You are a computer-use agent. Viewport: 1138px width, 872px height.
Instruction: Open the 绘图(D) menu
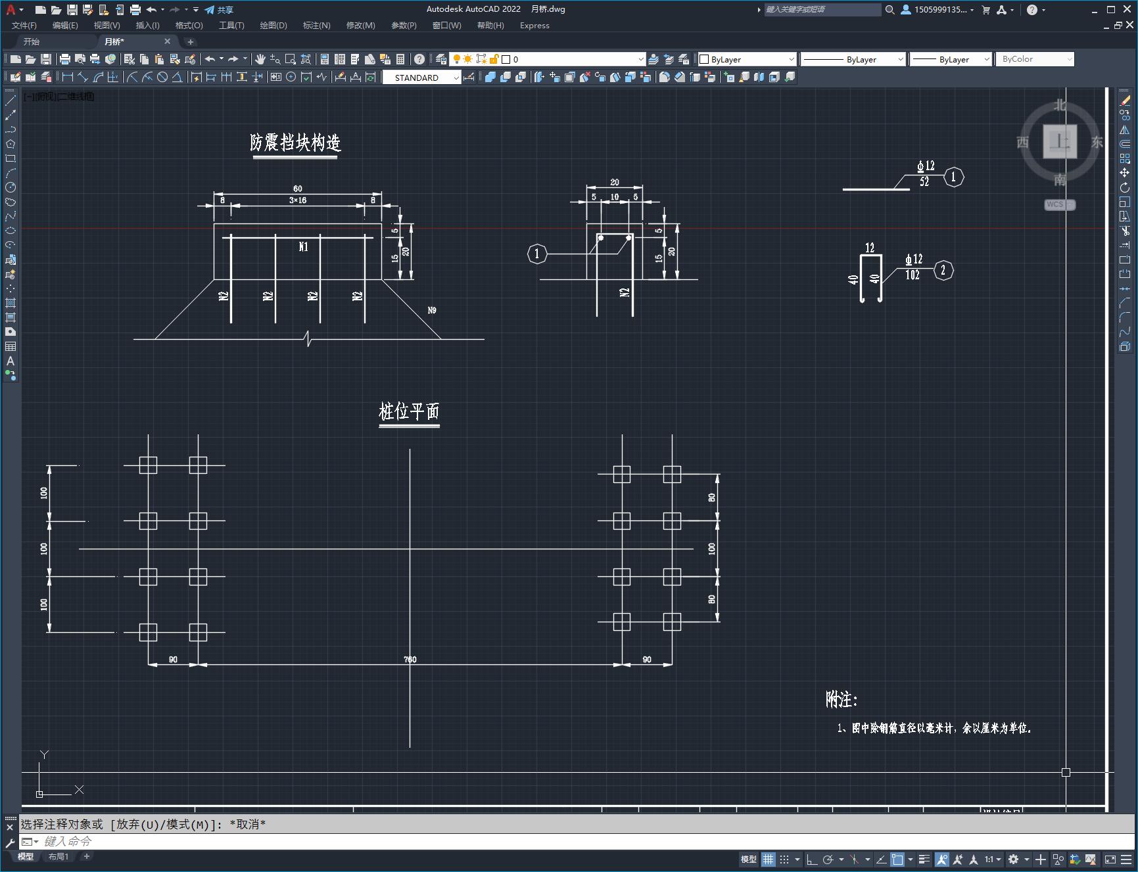pyautogui.click(x=273, y=26)
